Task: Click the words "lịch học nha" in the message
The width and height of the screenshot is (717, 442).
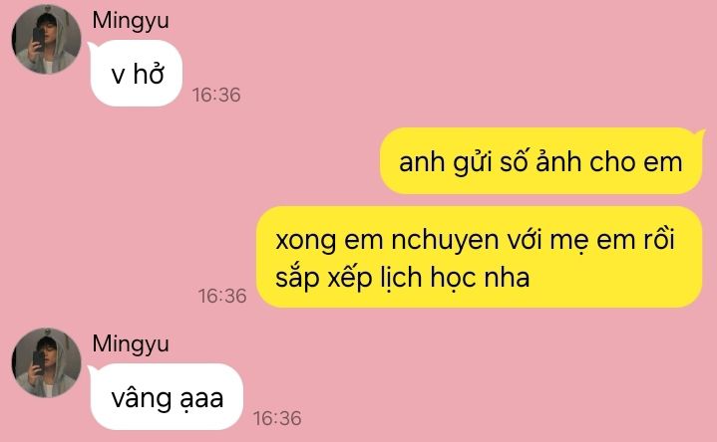Action: (455, 278)
